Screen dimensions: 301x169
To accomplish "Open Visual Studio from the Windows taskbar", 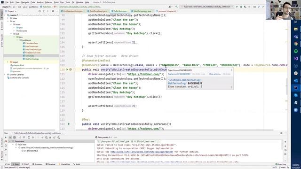I will click(x=296, y=58).
